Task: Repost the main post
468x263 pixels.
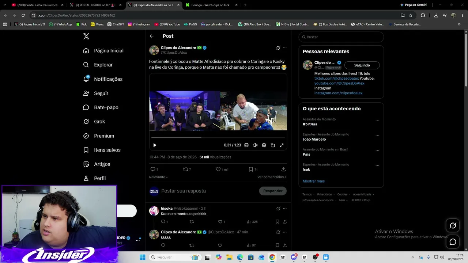Action: [187, 169]
